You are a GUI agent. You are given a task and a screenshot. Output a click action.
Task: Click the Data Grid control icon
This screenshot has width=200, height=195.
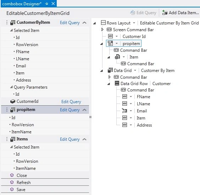(x=110, y=70)
